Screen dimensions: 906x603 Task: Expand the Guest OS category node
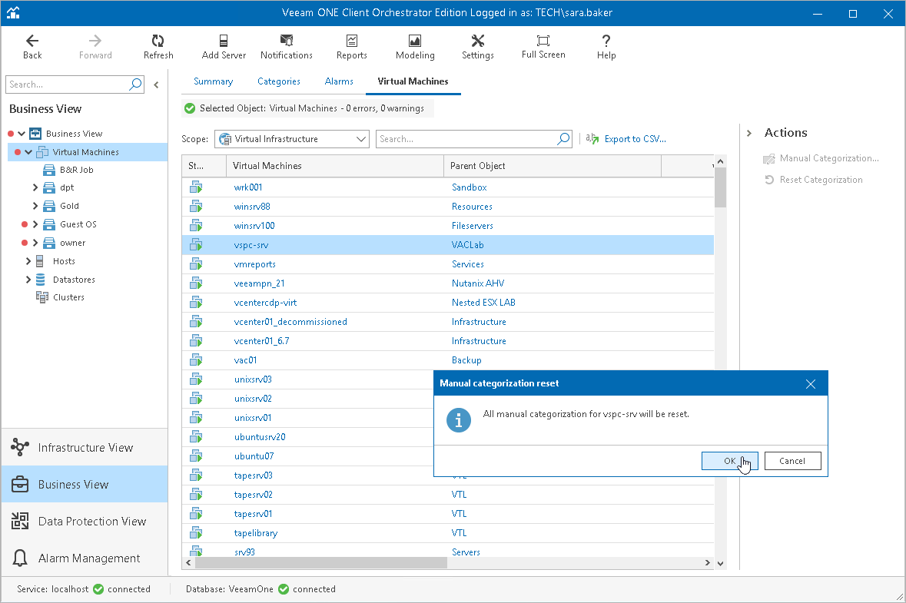point(35,224)
